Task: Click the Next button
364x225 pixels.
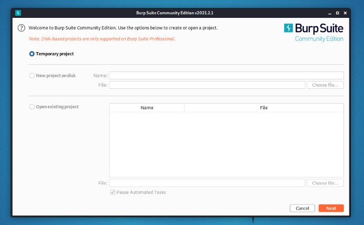Action: pos(331,208)
